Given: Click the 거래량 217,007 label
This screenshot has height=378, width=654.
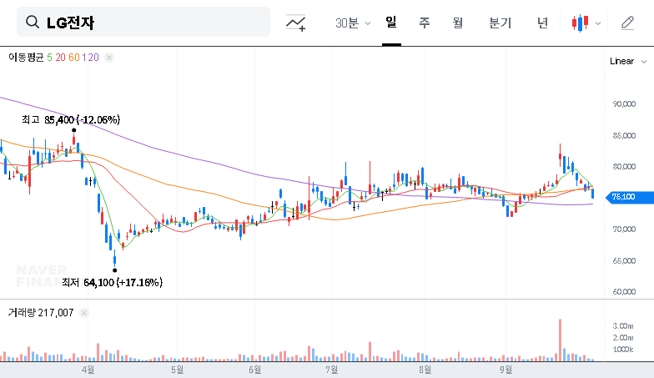Looking at the screenshot, I should (41, 312).
